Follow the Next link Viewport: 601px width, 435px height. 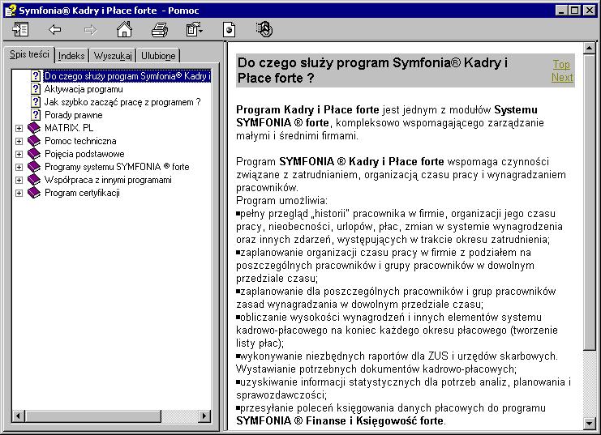tap(562, 77)
